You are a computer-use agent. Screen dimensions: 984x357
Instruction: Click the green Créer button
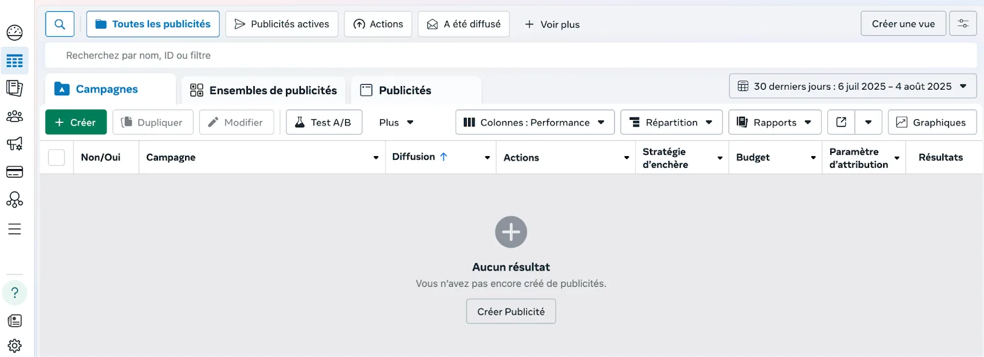(76, 122)
